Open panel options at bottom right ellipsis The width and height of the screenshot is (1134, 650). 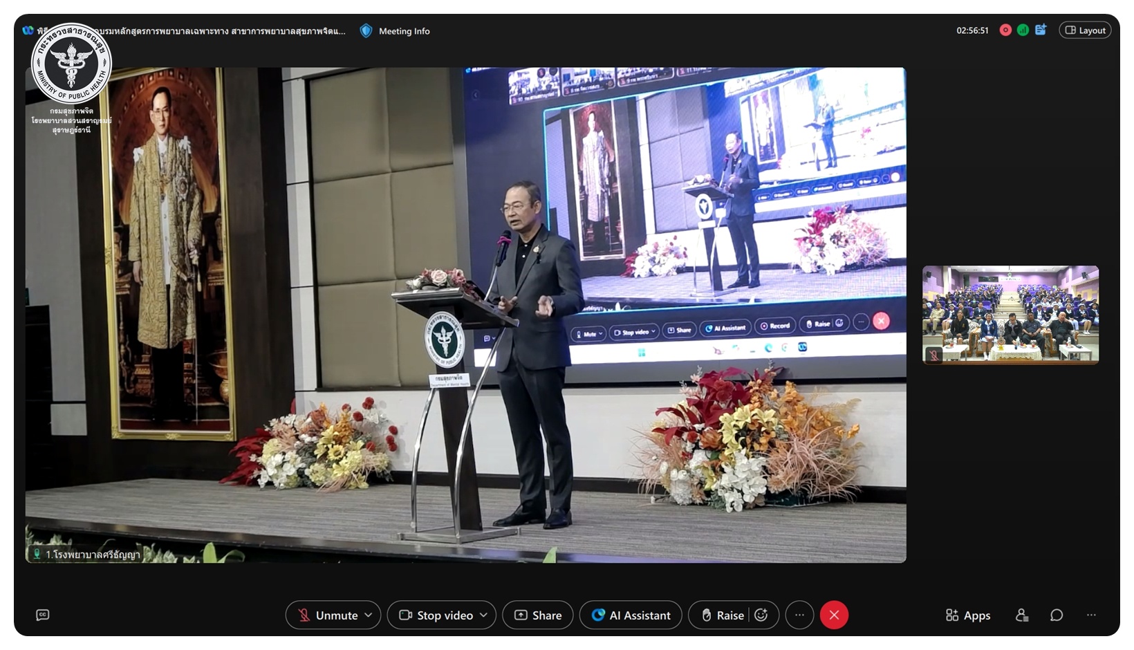pos(1091,615)
